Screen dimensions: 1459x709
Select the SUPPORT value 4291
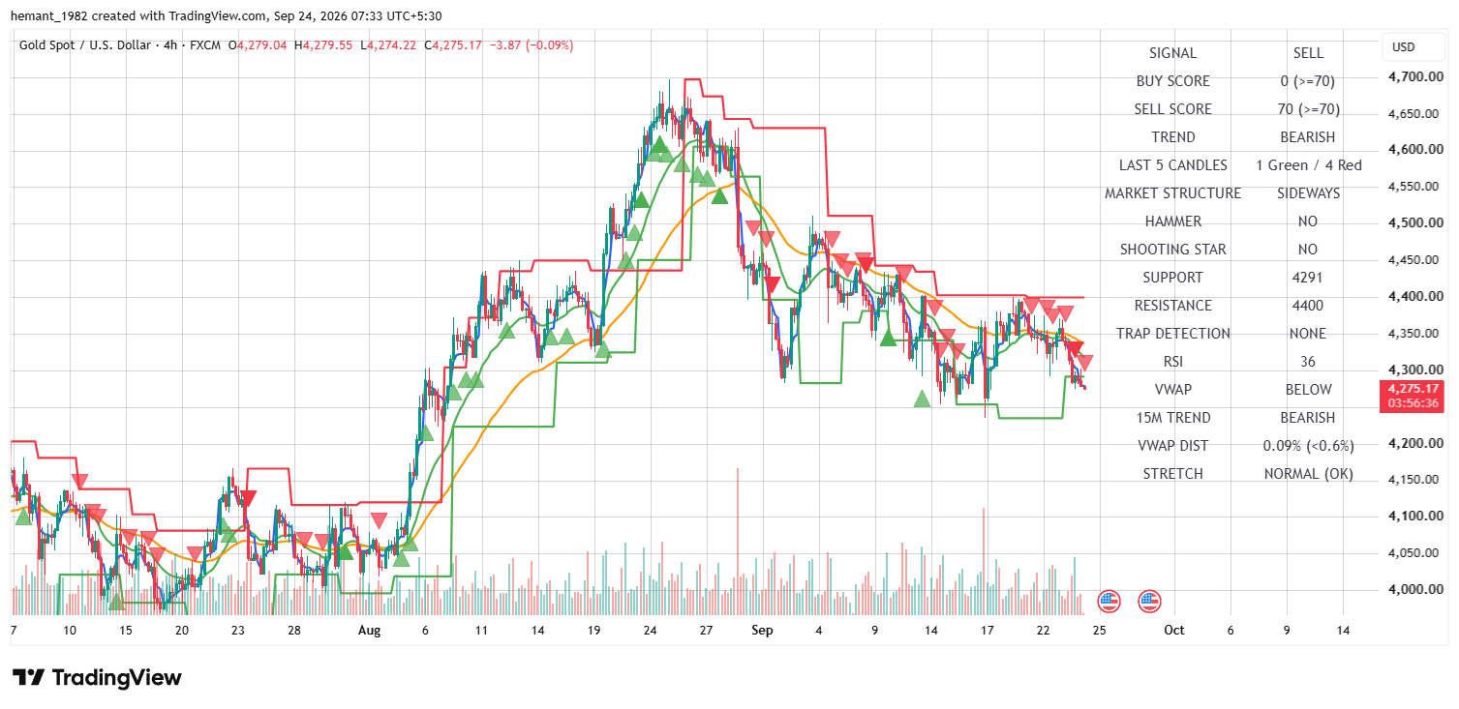[x=1308, y=278]
